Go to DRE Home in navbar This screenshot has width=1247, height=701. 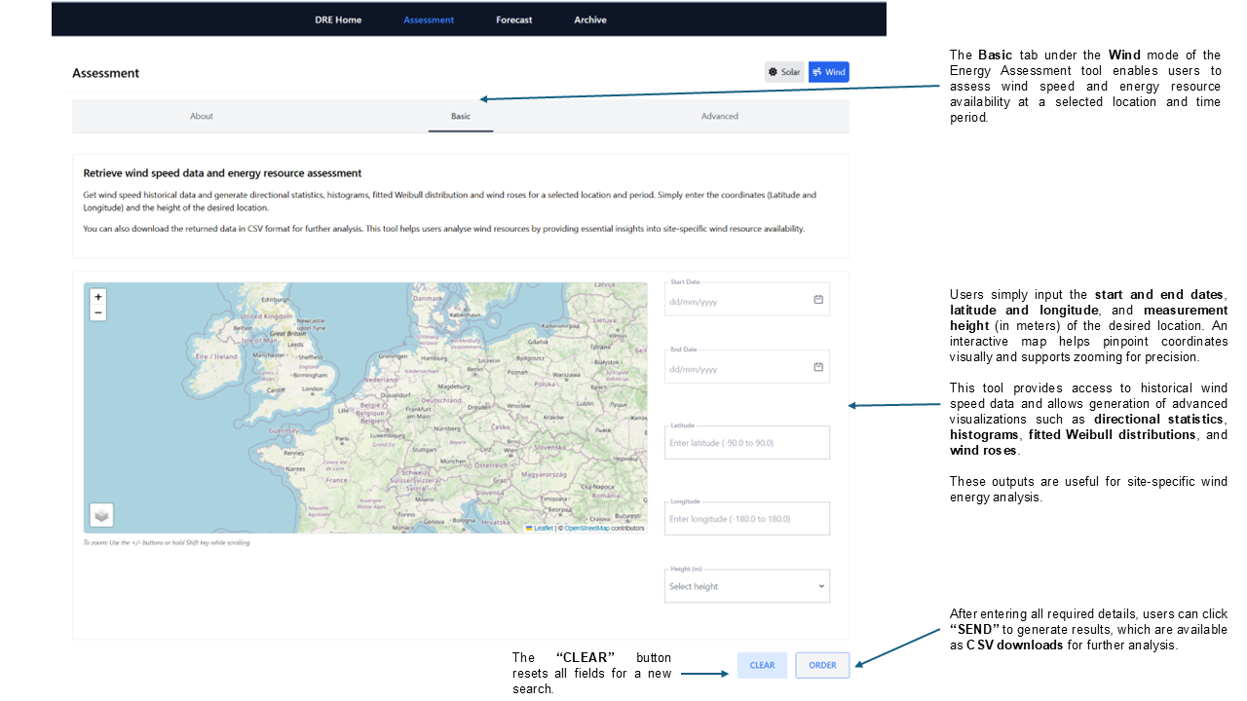[x=338, y=19]
